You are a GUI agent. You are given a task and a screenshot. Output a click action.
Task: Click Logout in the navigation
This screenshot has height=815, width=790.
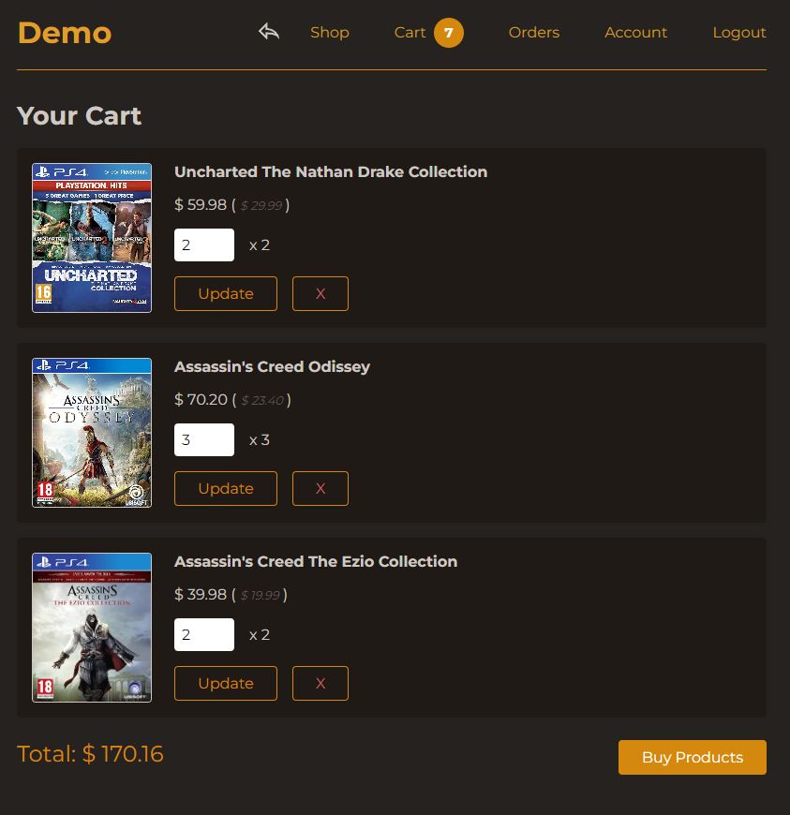(x=739, y=33)
